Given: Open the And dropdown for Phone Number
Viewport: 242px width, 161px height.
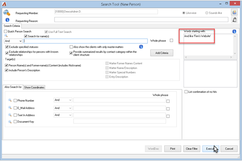Looking at the screenshot, I should click(63, 100).
